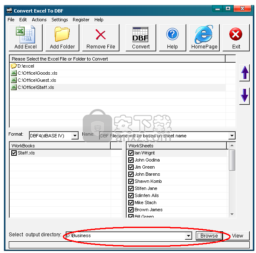Viewport: 256px width, 253px height.
Task: Toggle the Brown James worksheet checkbox
Action: pyautogui.click(x=131, y=210)
